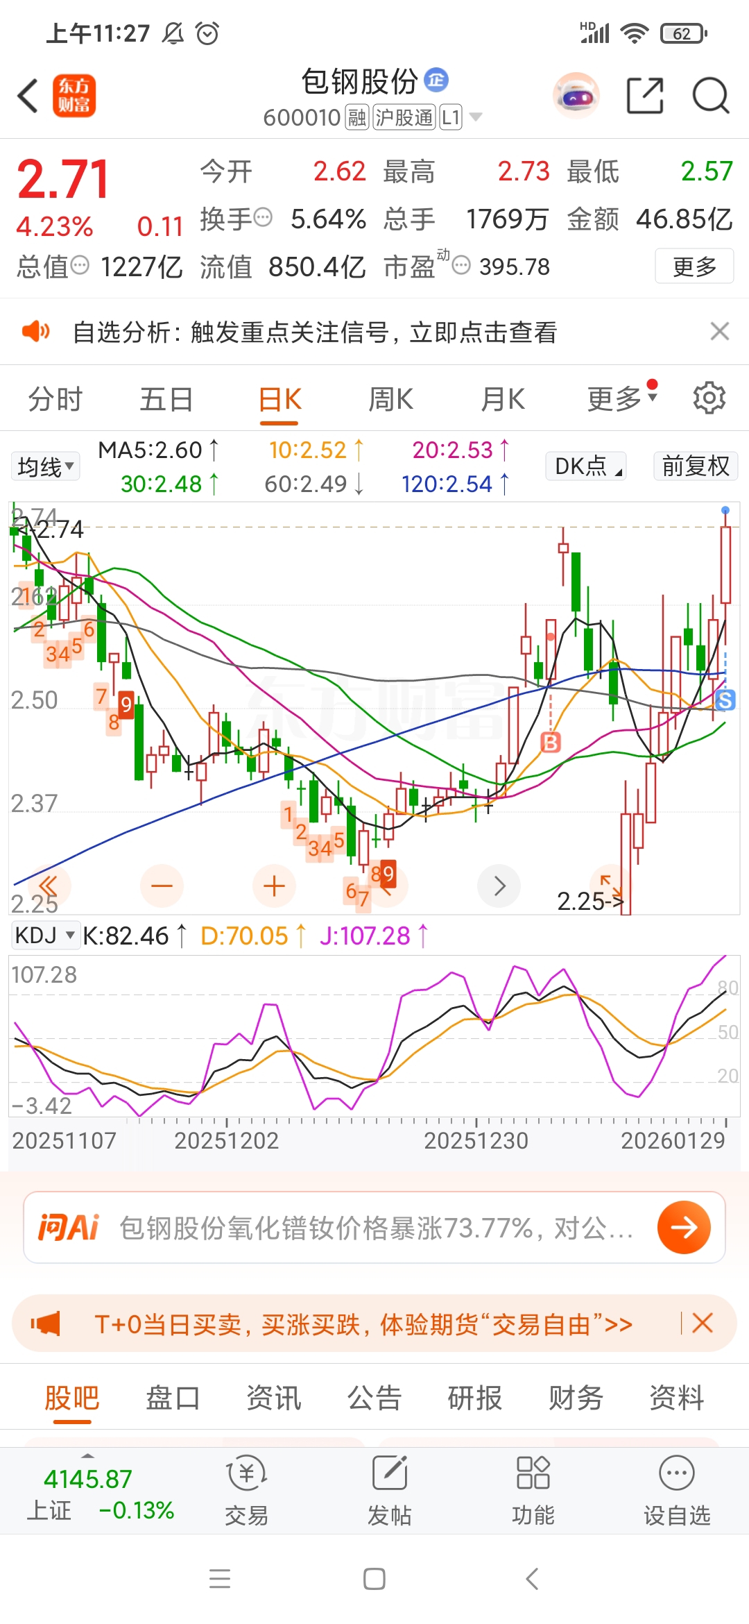Tap 设自选 to add to watchlist

click(677, 1491)
